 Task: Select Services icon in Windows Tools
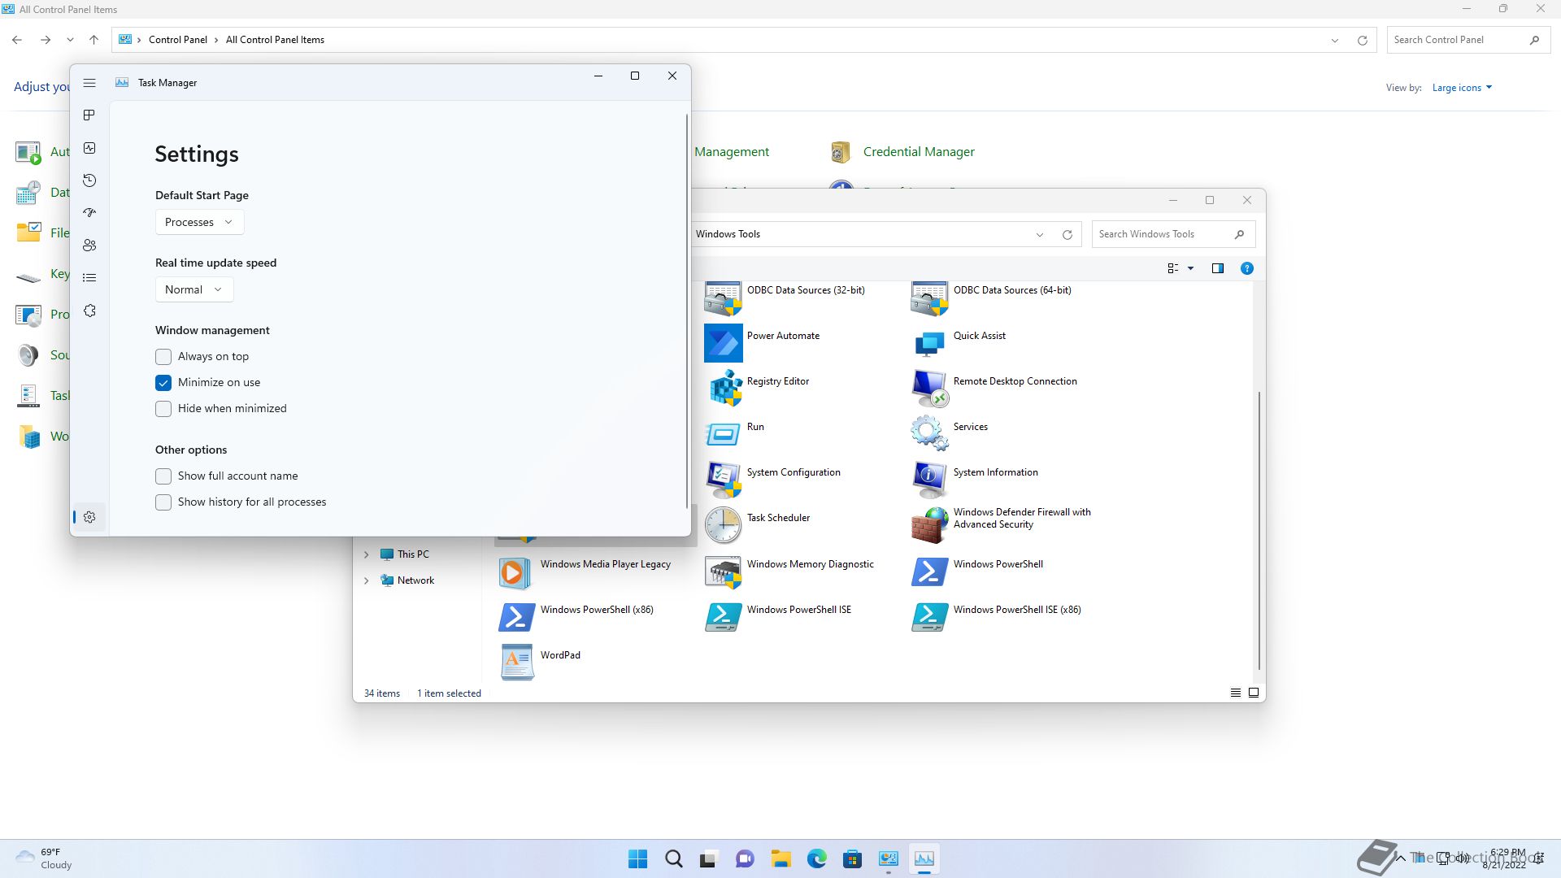(929, 434)
